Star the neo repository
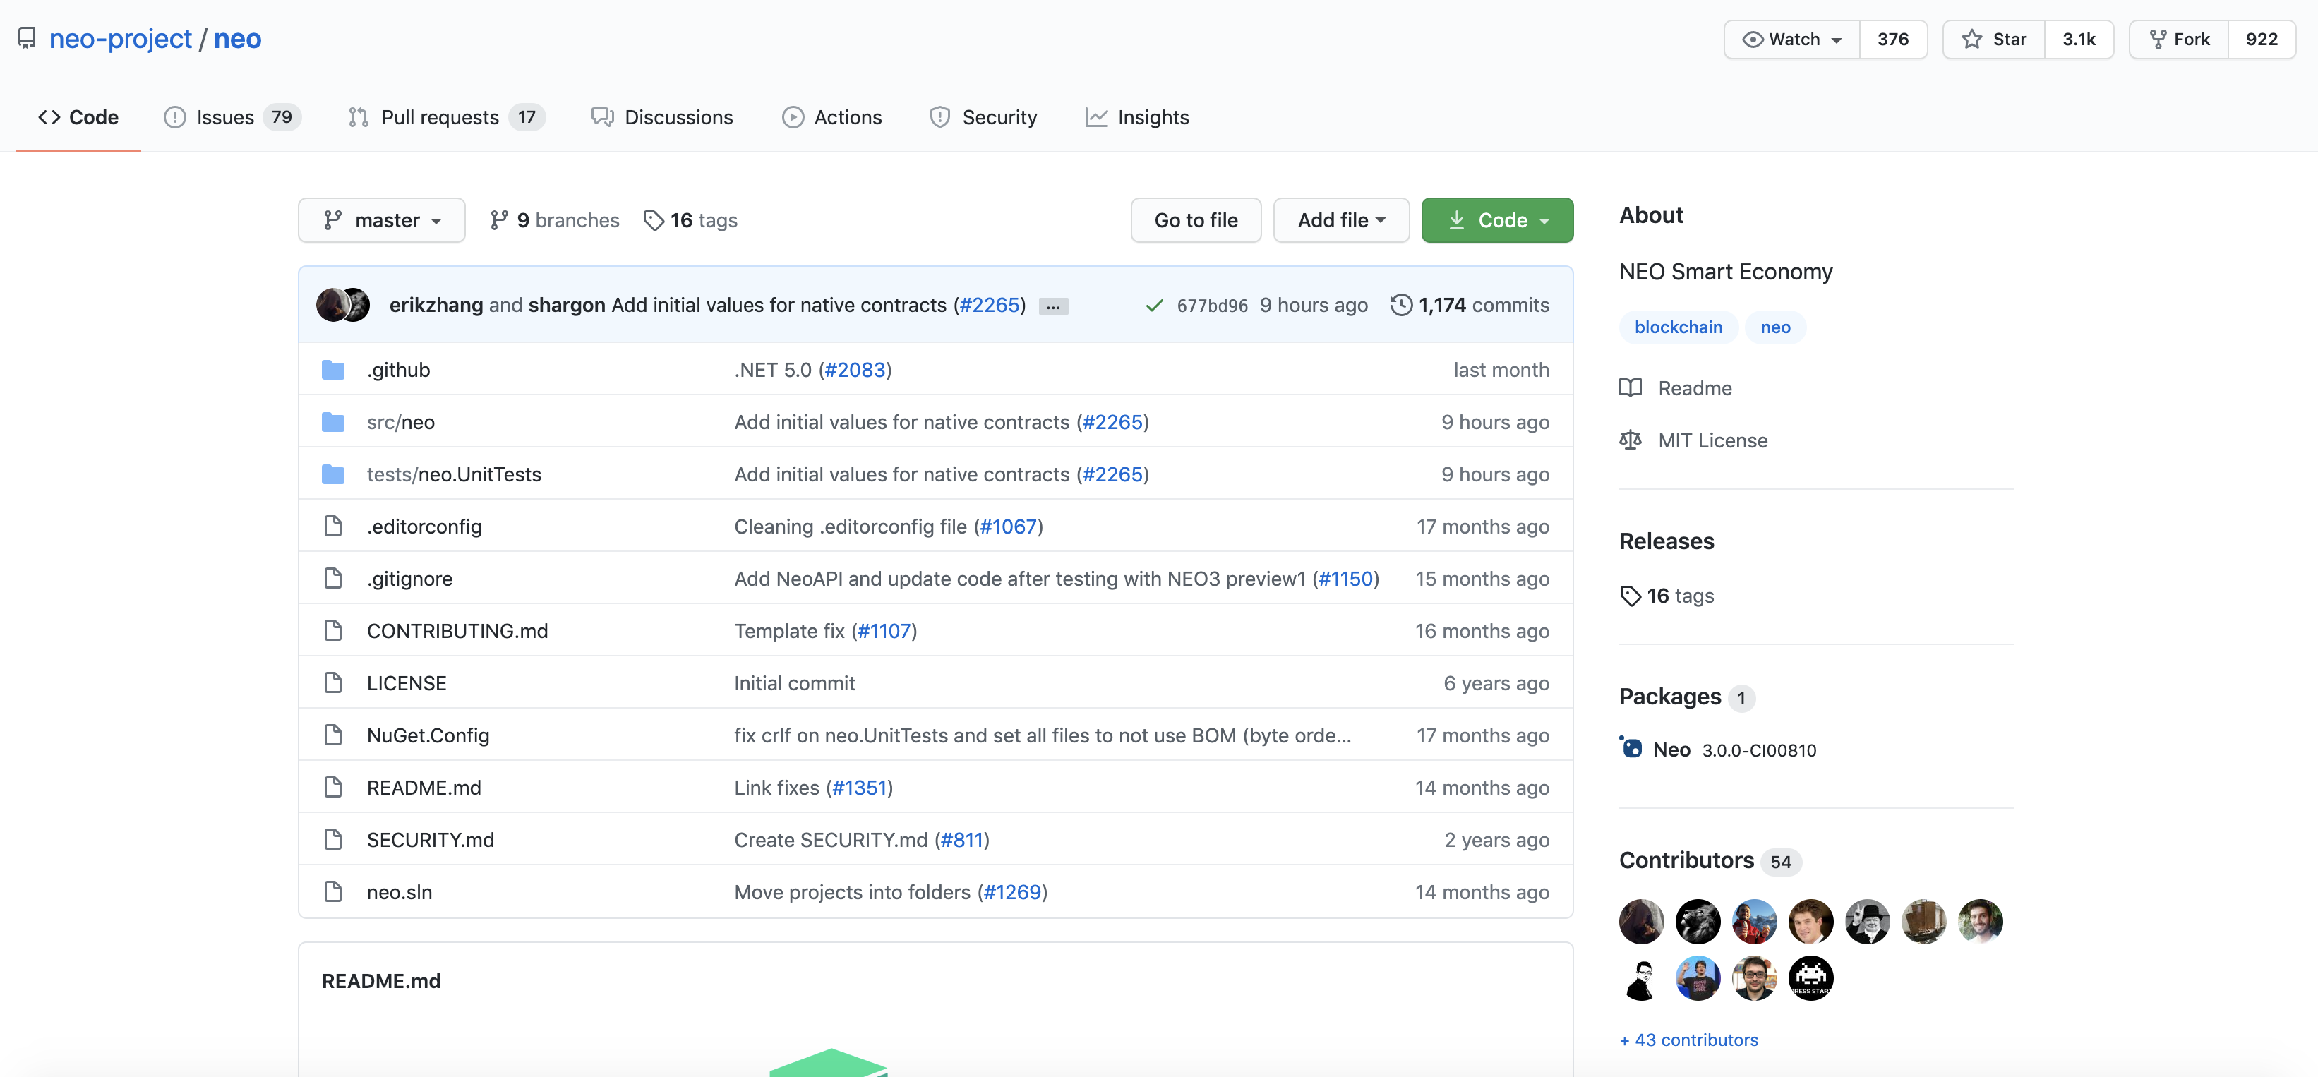Image resolution: width=2318 pixels, height=1077 pixels. point(1994,40)
